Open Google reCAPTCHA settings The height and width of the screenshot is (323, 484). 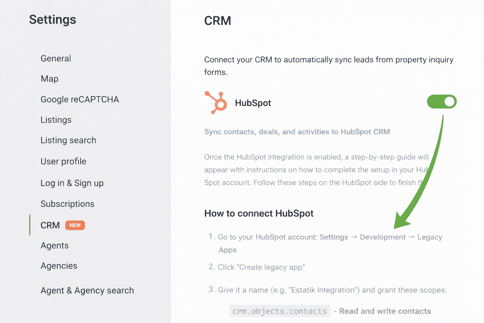(x=80, y=99)
